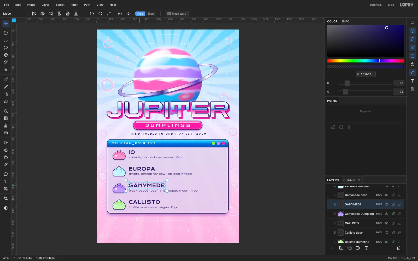Open the Blog link
The width and height of the screenshot is (418, 261).
(x=391, y=5)
